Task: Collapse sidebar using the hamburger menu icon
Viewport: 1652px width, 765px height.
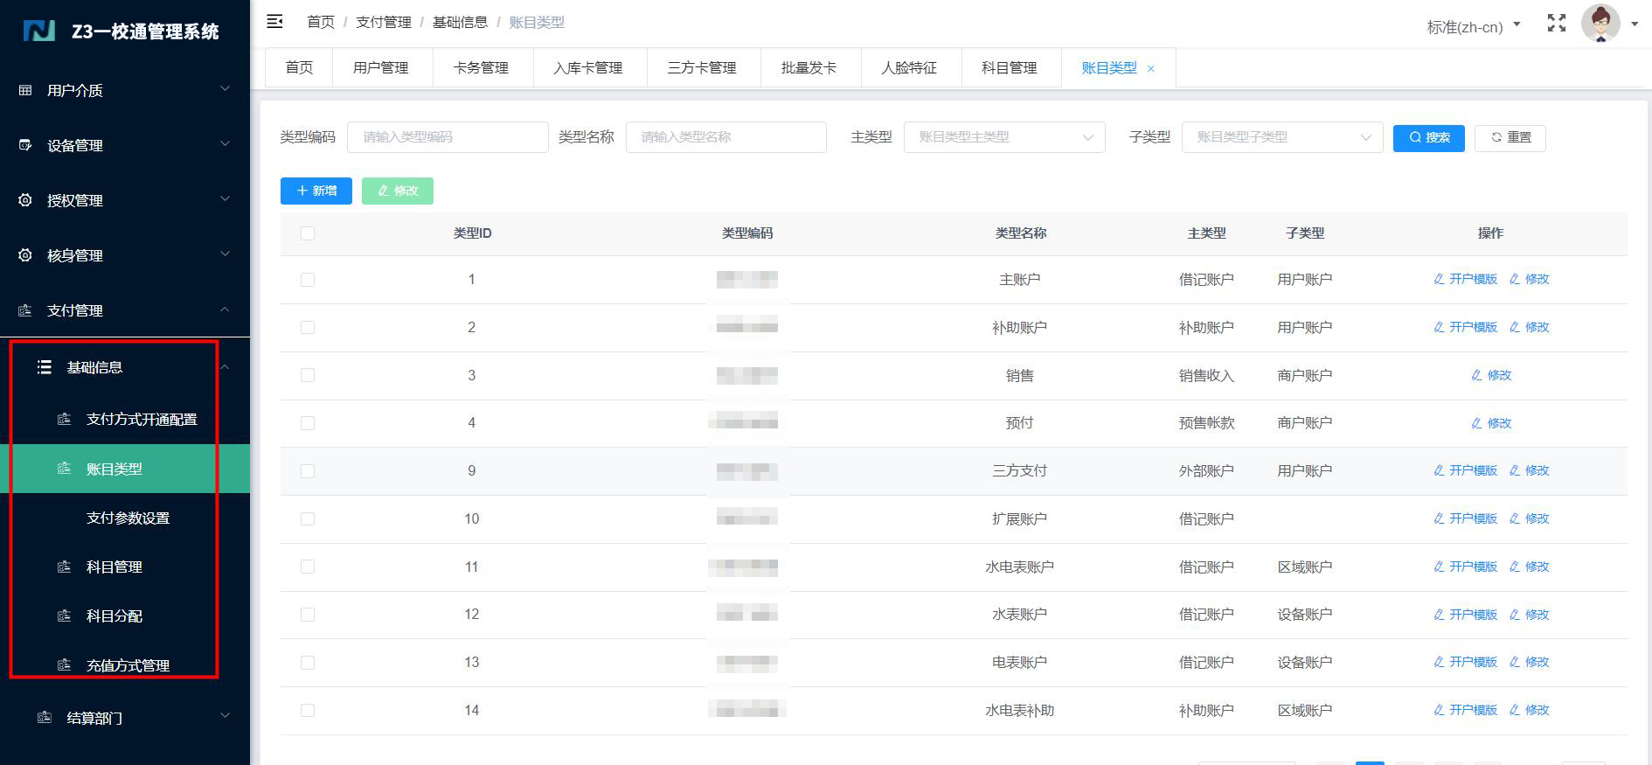Action: [x=274, y=22]
